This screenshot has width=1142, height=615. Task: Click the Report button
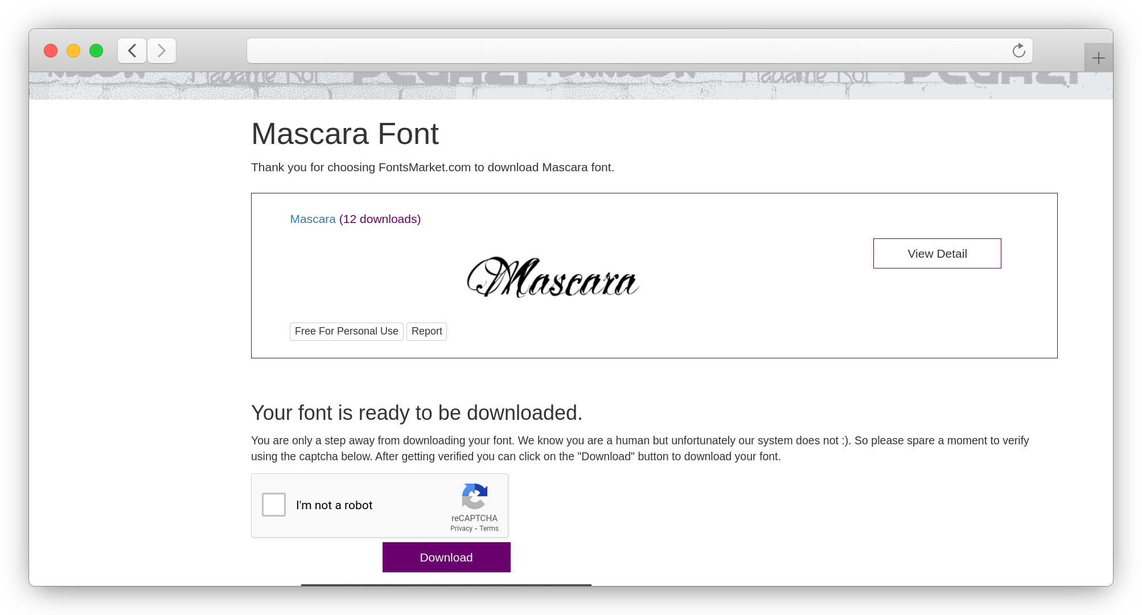tap(426, 331)
